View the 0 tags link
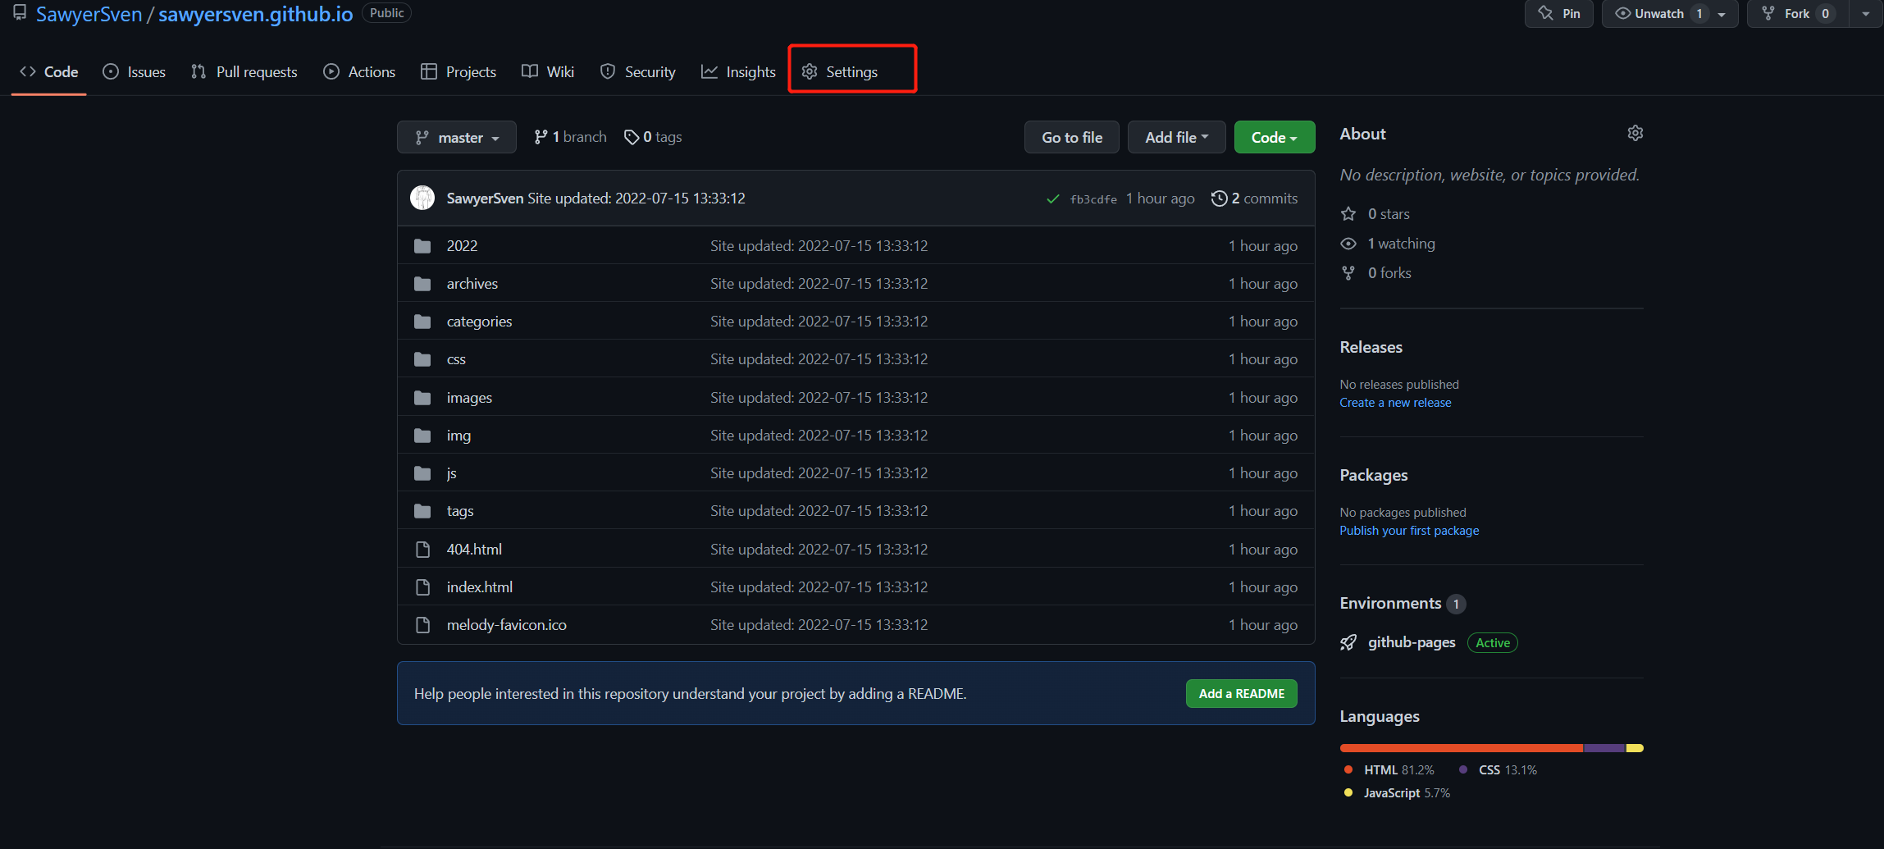Screen dimensions: 1884x849 [653, 137]
